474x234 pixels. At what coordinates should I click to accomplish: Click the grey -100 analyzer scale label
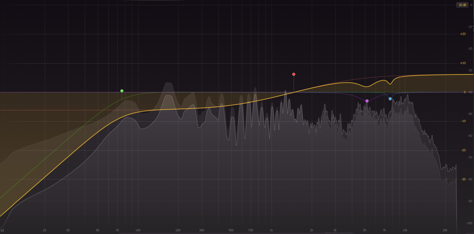coord(470,223)
